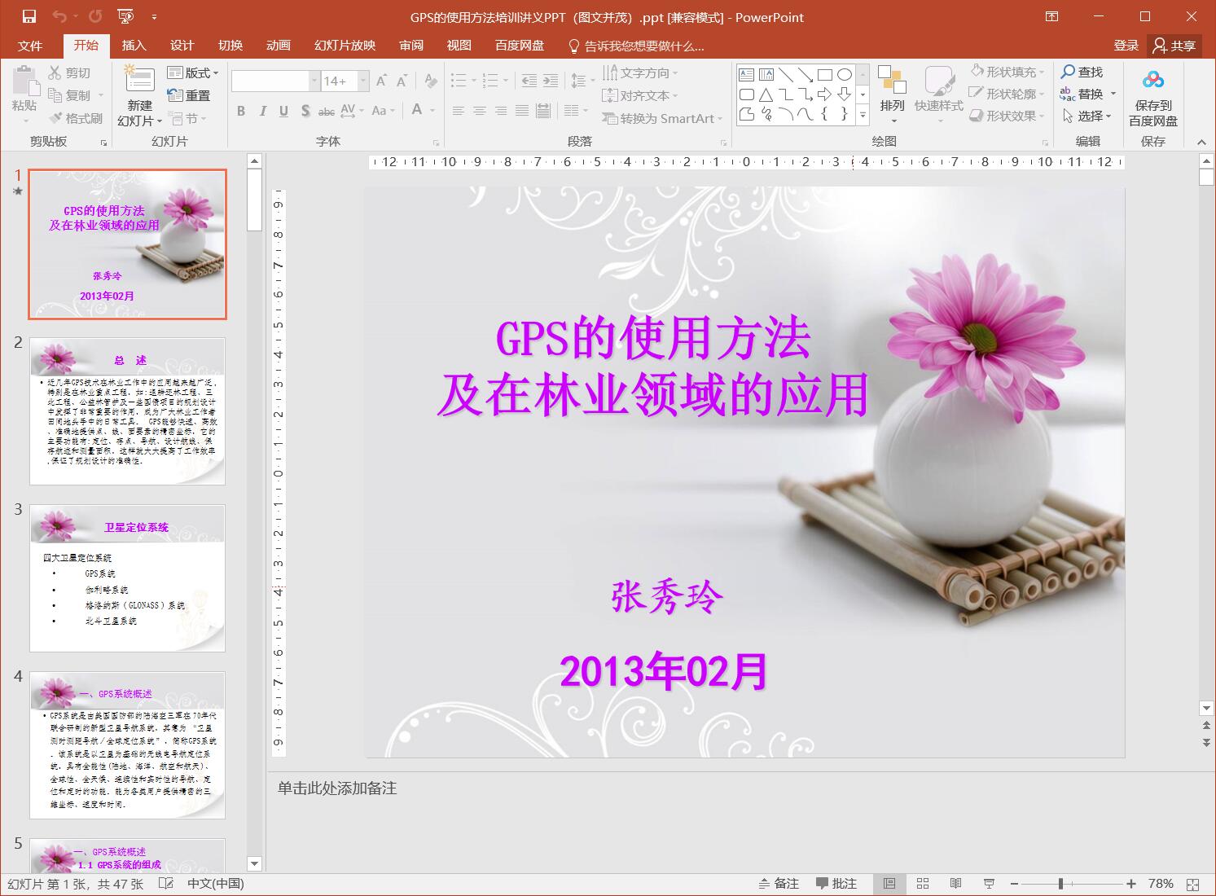Align text left in paragraph group
Screen dimensions: 1216x896
459,111
